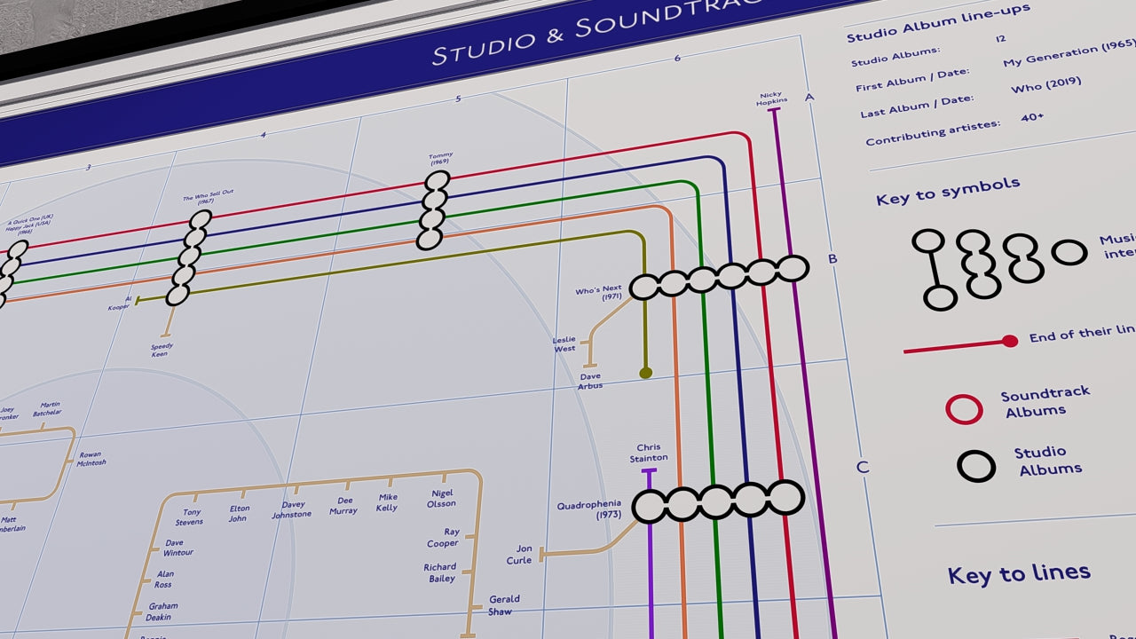Click the olive endpoint dot near Dave Arbus

(x=645, y=373)
